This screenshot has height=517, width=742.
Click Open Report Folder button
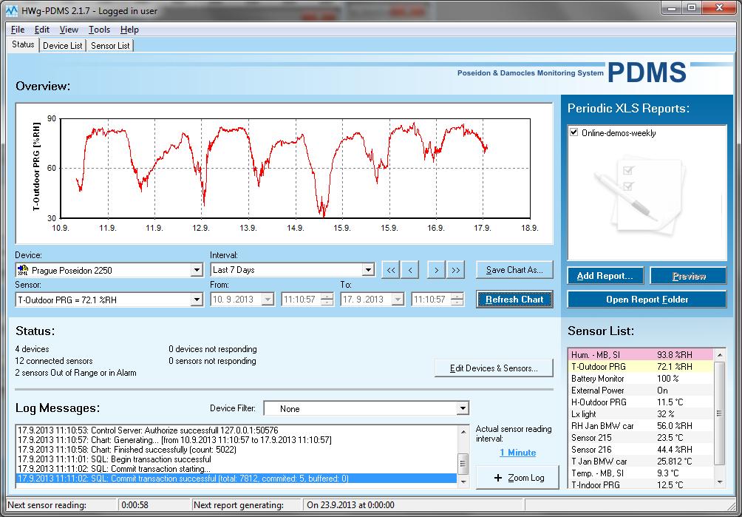click(647, 300)
